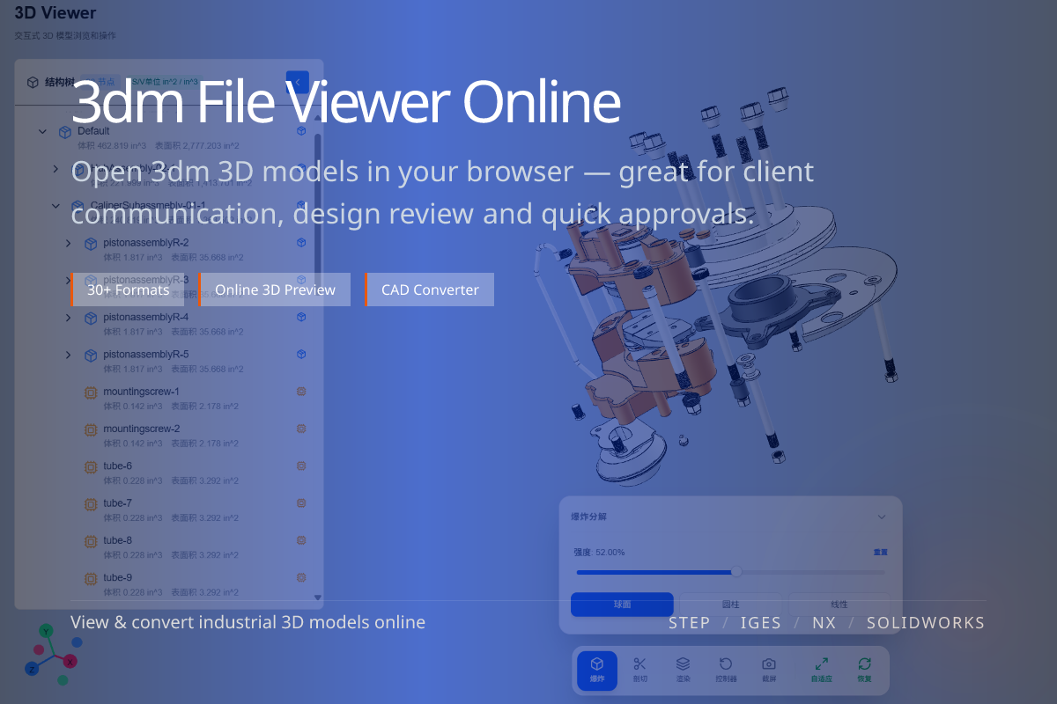Click the X axis ball on gizmo

click(x=70, y=661)
